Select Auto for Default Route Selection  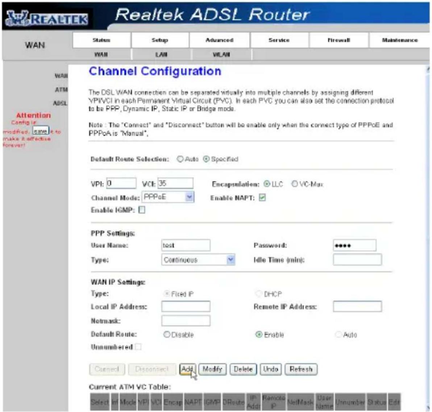(180, 159)
